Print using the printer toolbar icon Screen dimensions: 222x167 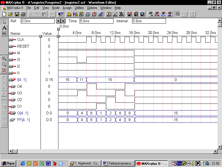[x=23, y=14]
